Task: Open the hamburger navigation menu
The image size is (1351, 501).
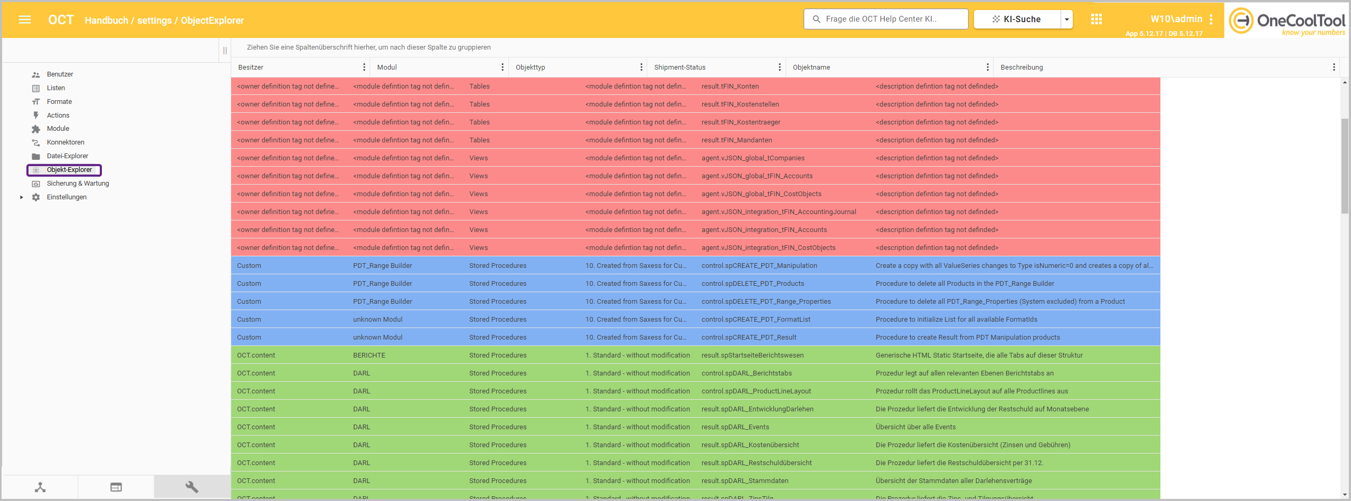Action: [x=25, y=20]
